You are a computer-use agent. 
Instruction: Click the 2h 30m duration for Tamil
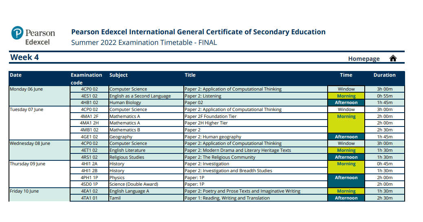[x=384, y=198]
